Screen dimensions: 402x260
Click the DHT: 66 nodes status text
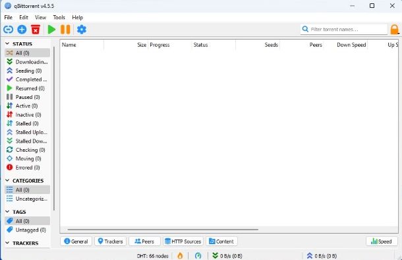click(x=152, y=256)
